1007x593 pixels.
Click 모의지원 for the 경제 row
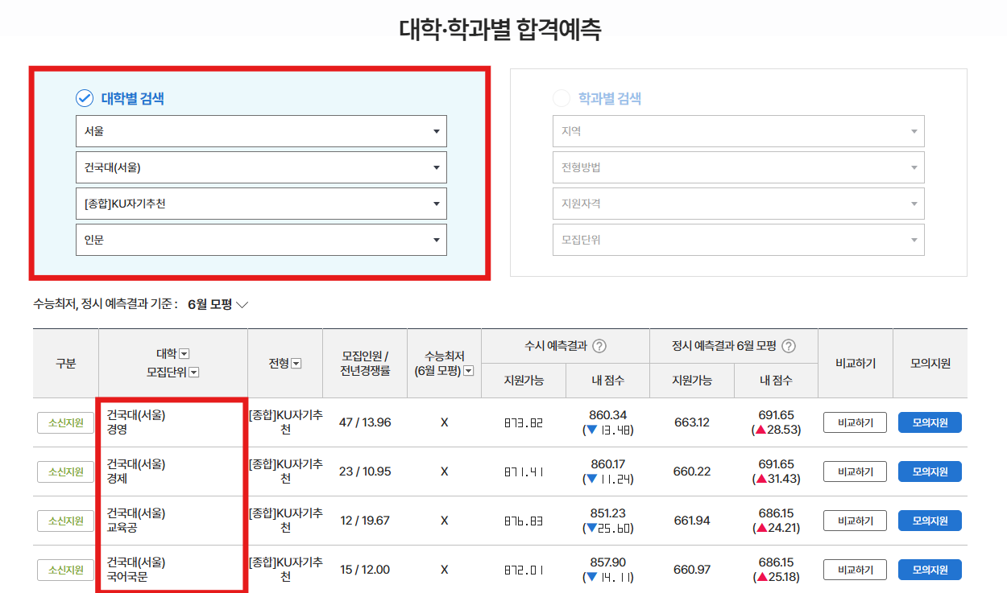[930, 472]
